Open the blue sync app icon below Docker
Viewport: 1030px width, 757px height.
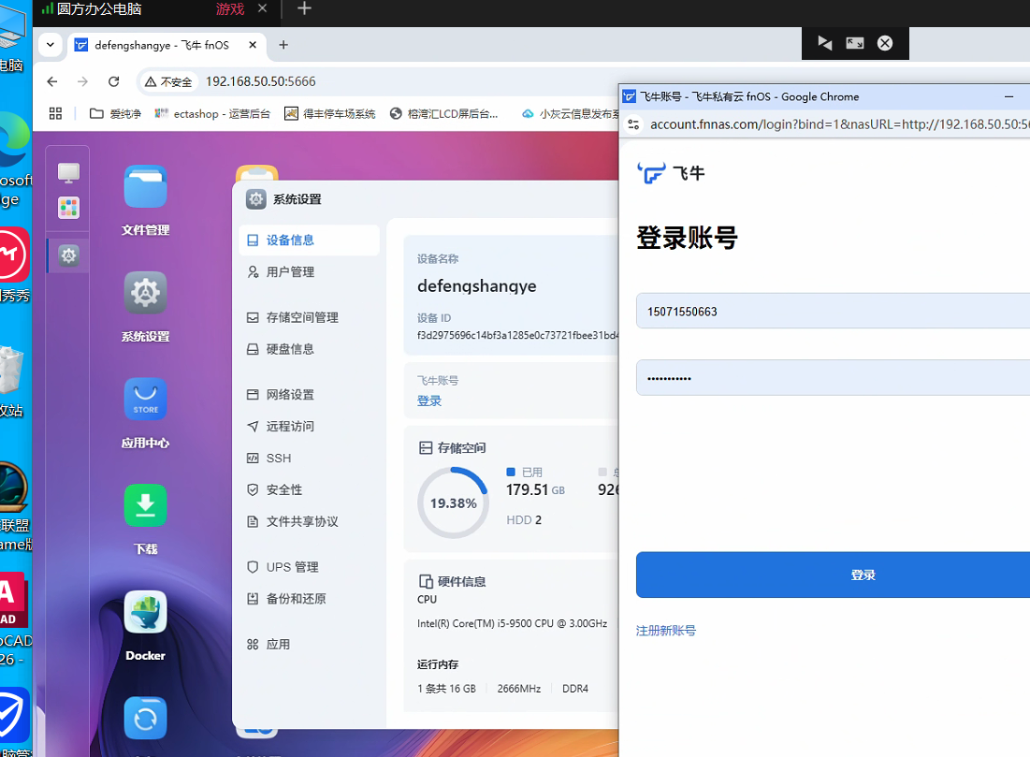pos(145,719)
